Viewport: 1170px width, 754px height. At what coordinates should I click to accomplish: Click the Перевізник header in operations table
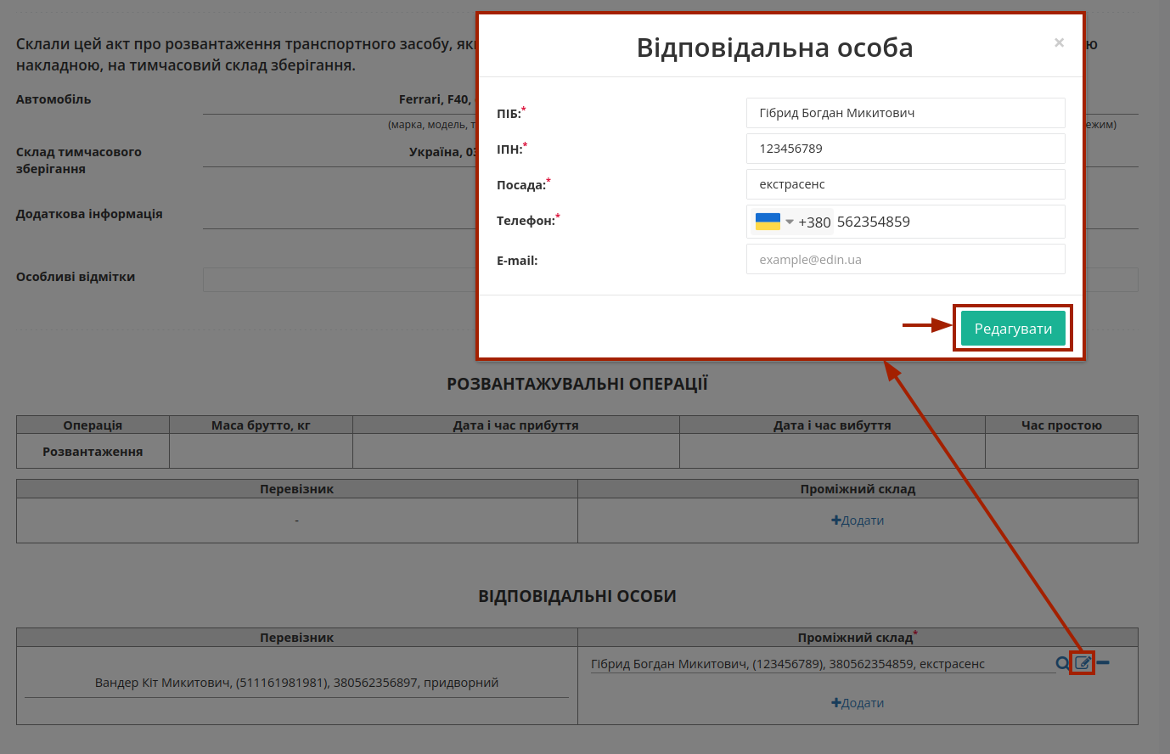[296, 489]
